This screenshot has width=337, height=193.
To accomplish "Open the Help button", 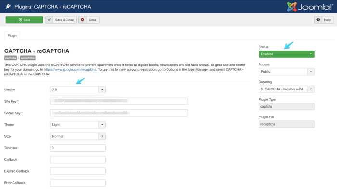I will 324,20.
